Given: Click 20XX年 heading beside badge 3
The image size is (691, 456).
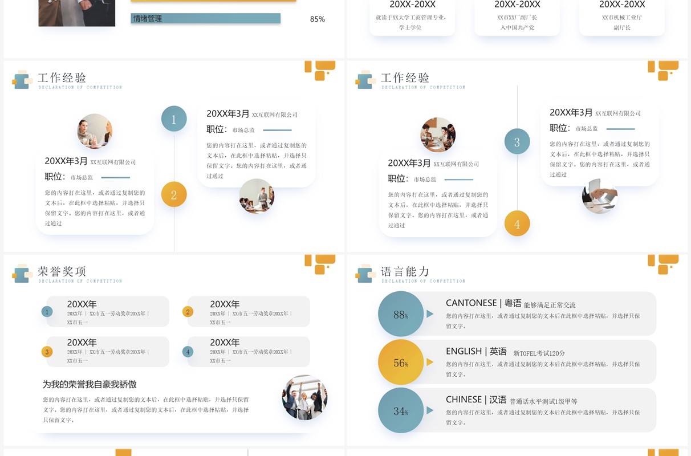Looking at the screenshot, I should click(82, 343).
